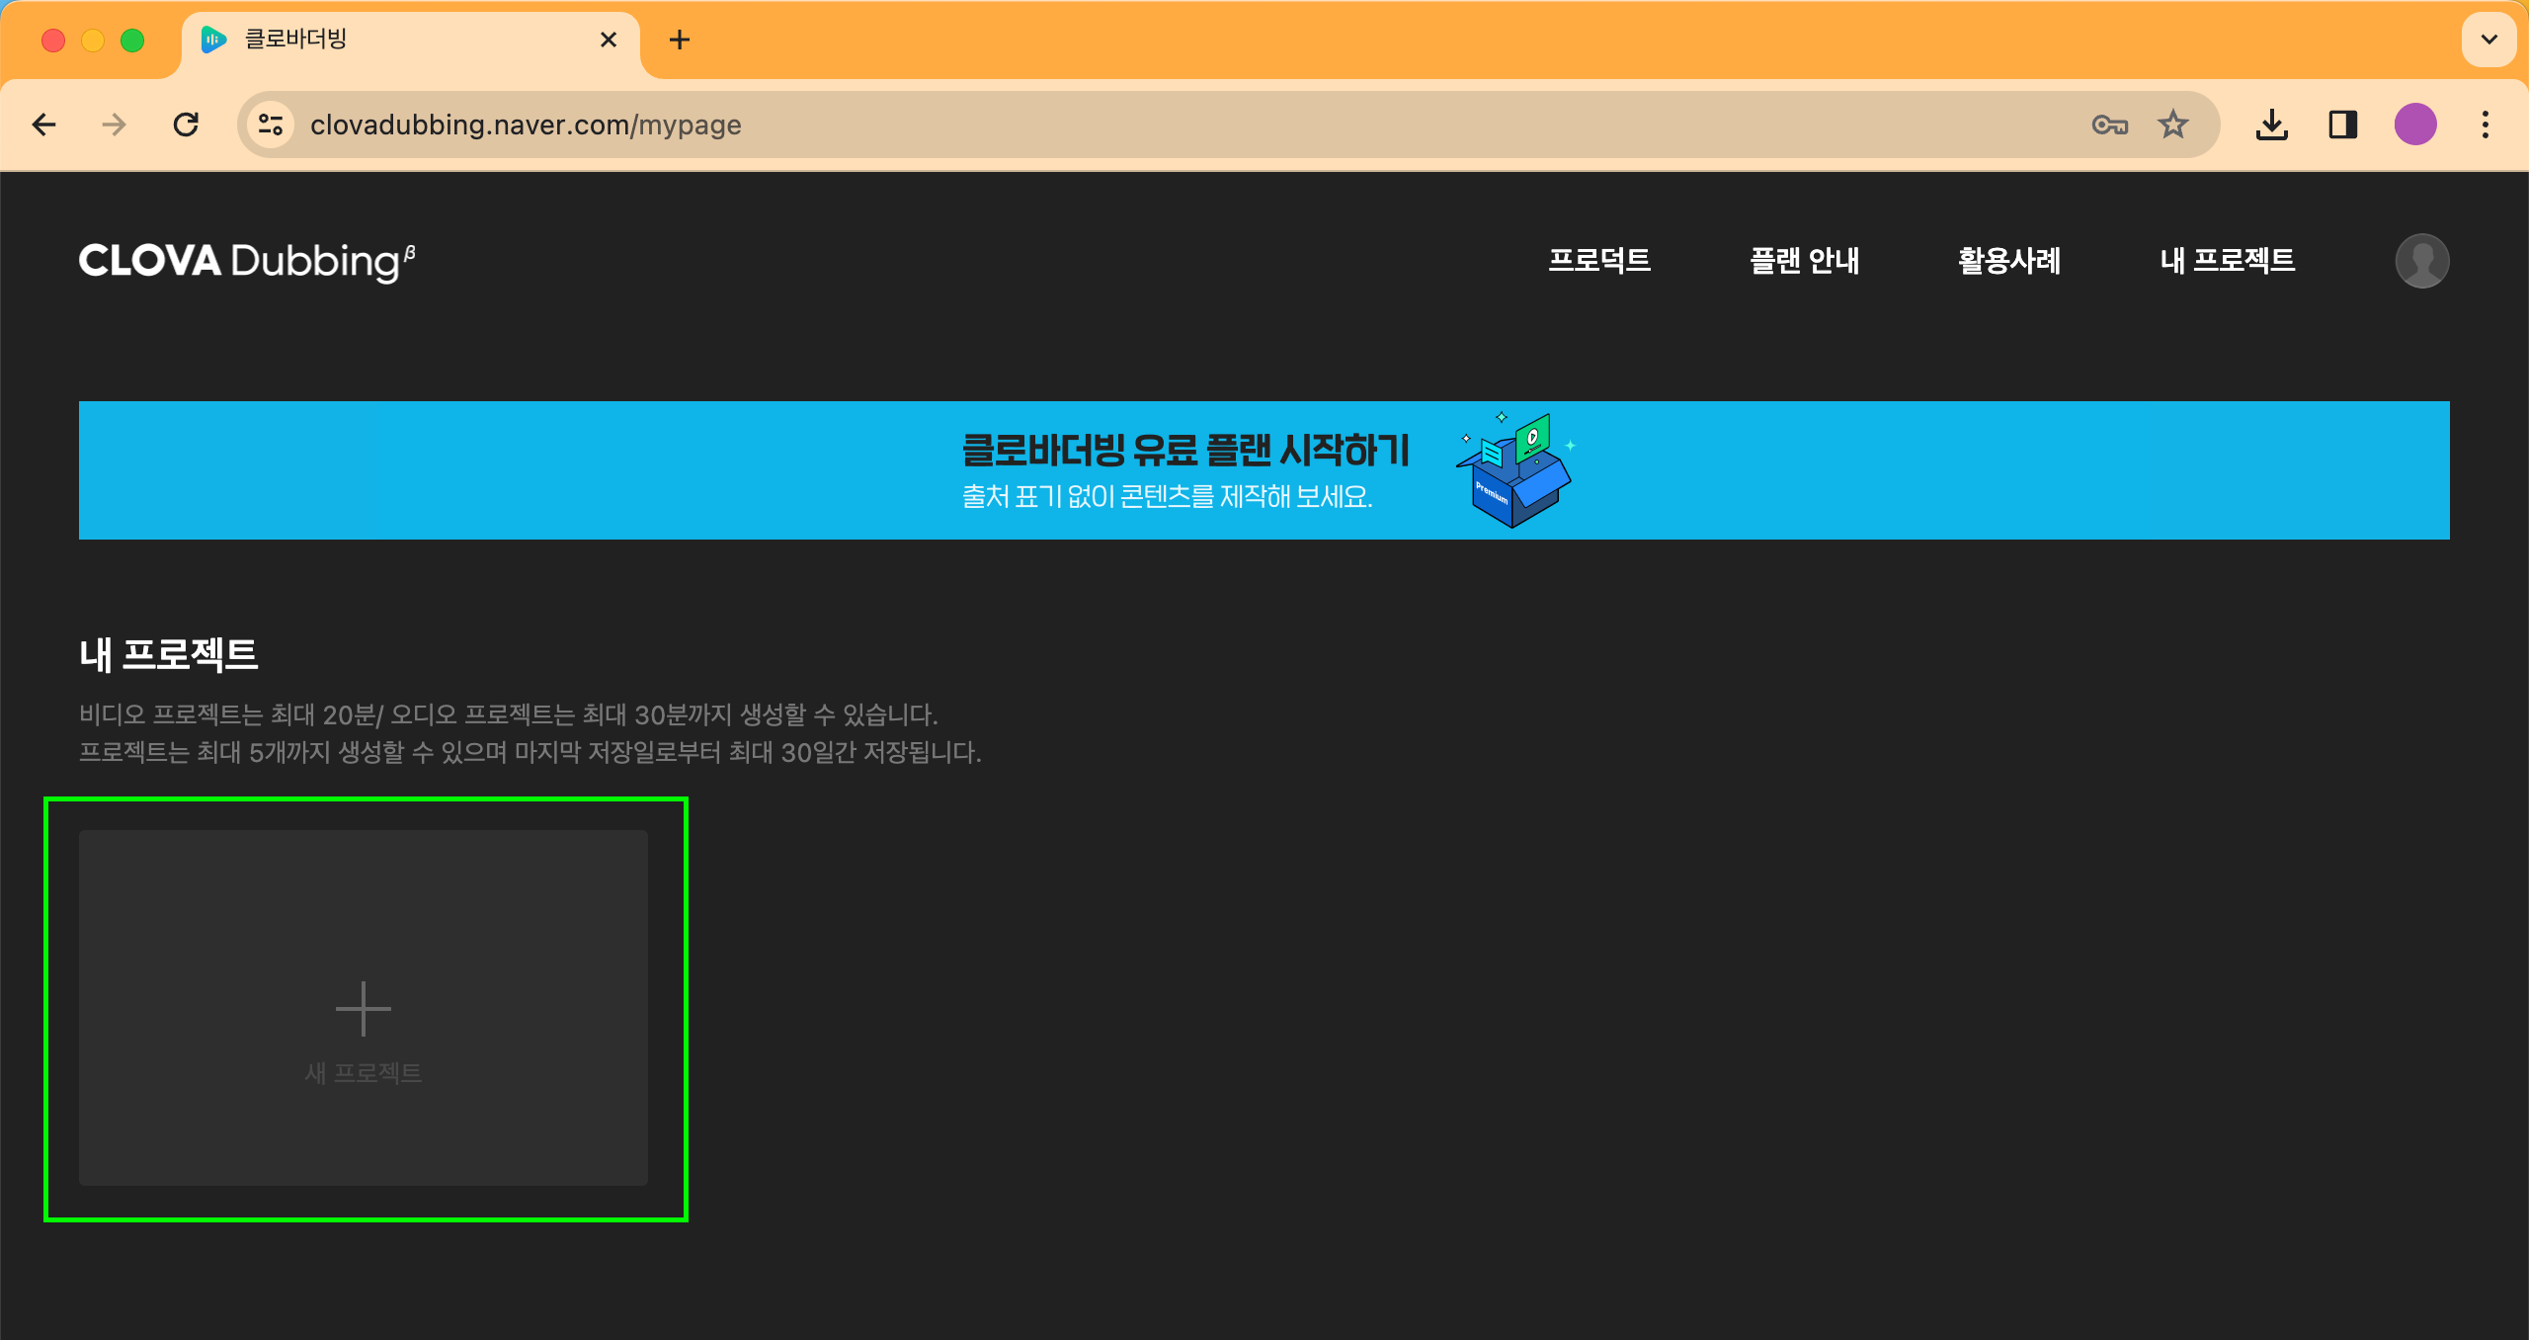Expand the tab search chevron
The image size is (2529, 1340).
[2488, 40]
